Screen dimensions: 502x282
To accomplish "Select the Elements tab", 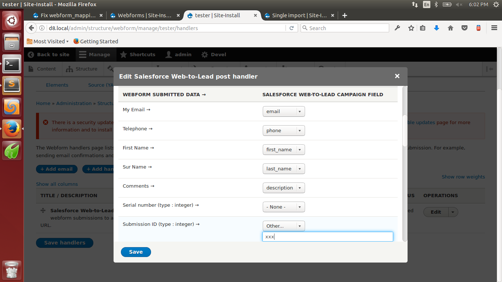I will [x=57, y=85].
